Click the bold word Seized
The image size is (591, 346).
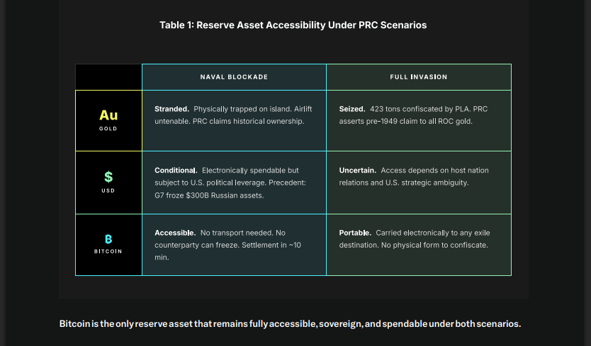(352, 110)
